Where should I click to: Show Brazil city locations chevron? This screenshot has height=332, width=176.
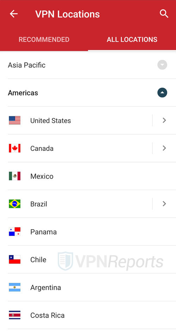click(164, 204)
